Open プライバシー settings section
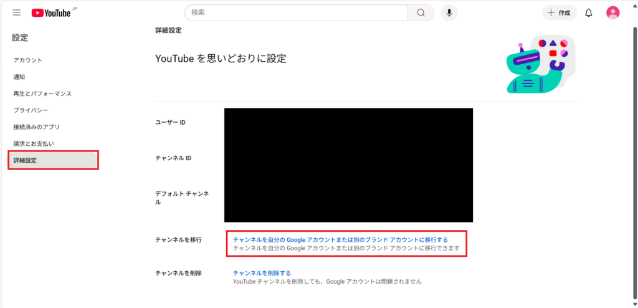 tap(31, 110)
